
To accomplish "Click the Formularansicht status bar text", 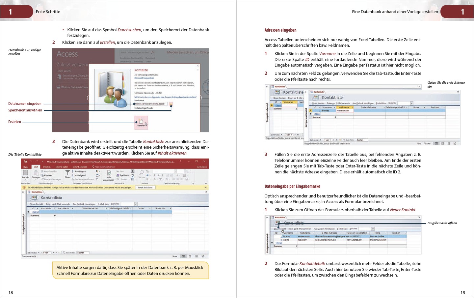I will (29, 256).
